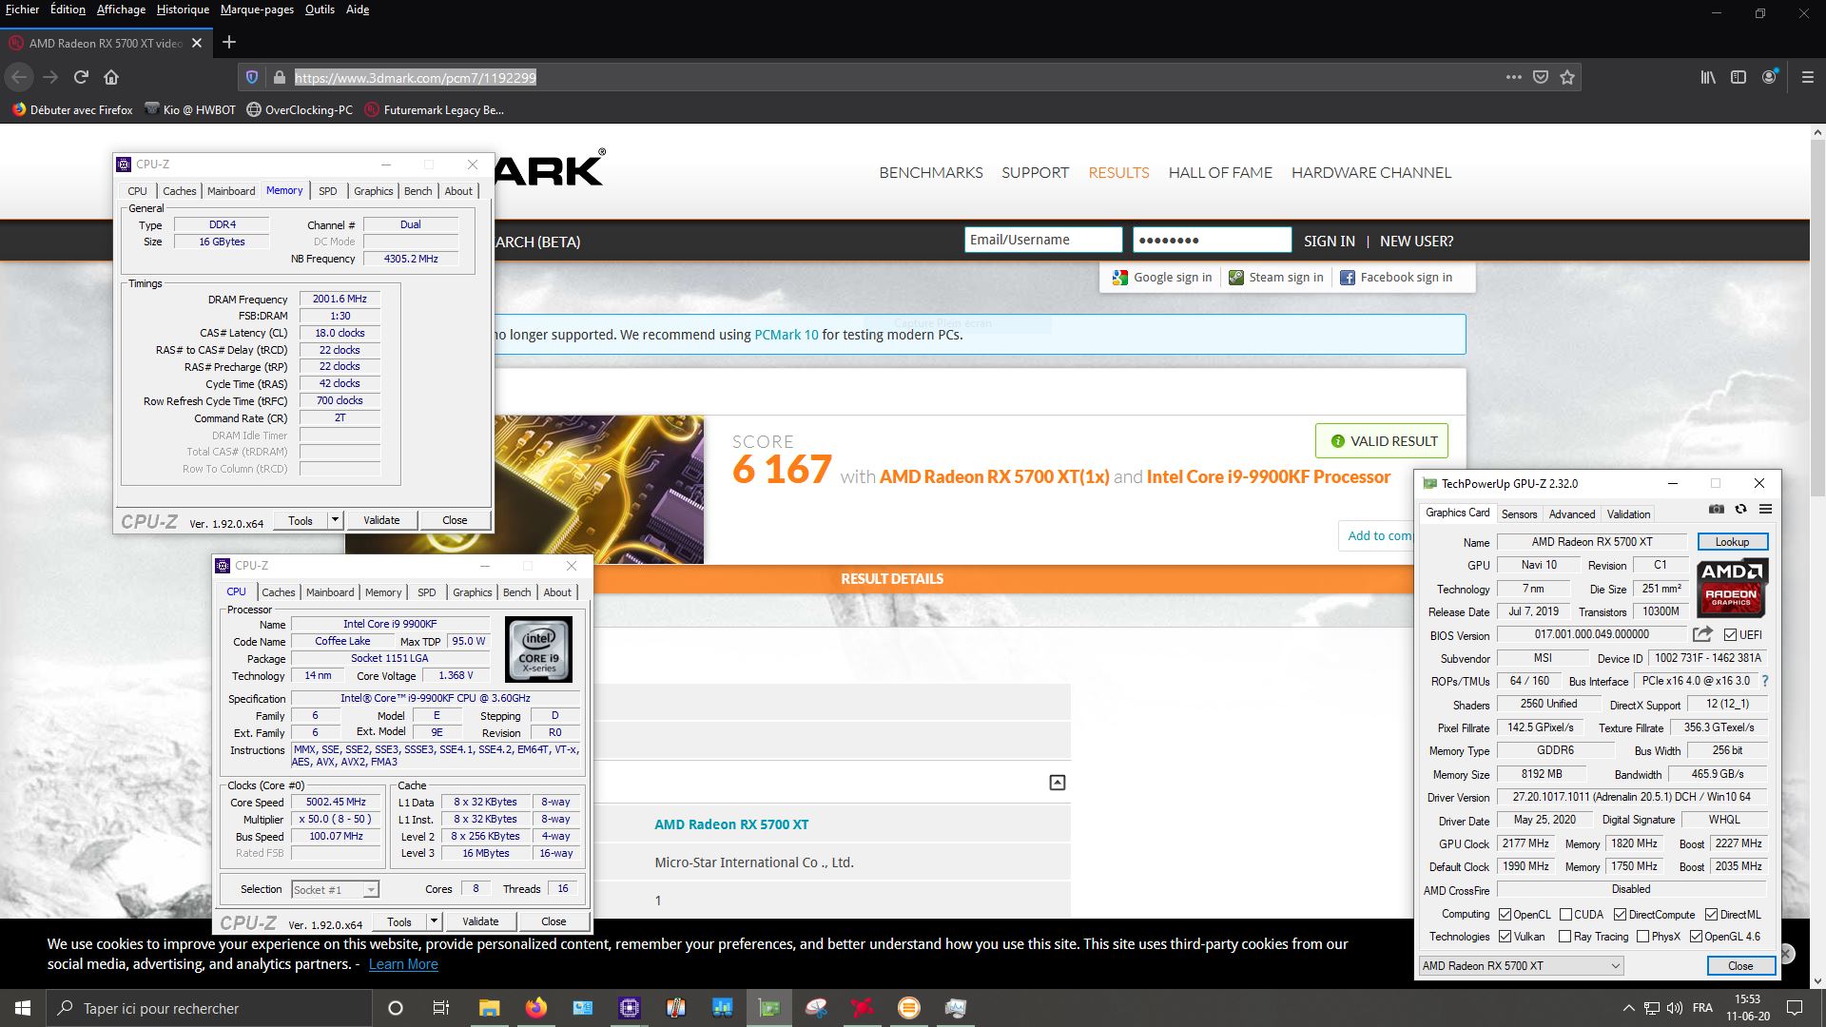This screenshot has height=1027, width=1826.
Task: Click GPU-Z refresh icon
Action: point(1740,510)
